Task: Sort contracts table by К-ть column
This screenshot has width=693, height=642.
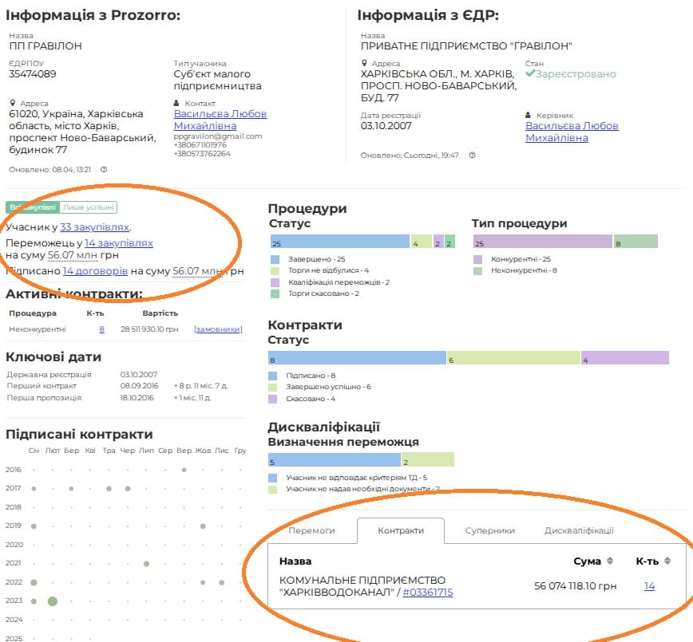Action: click(667, 561)
